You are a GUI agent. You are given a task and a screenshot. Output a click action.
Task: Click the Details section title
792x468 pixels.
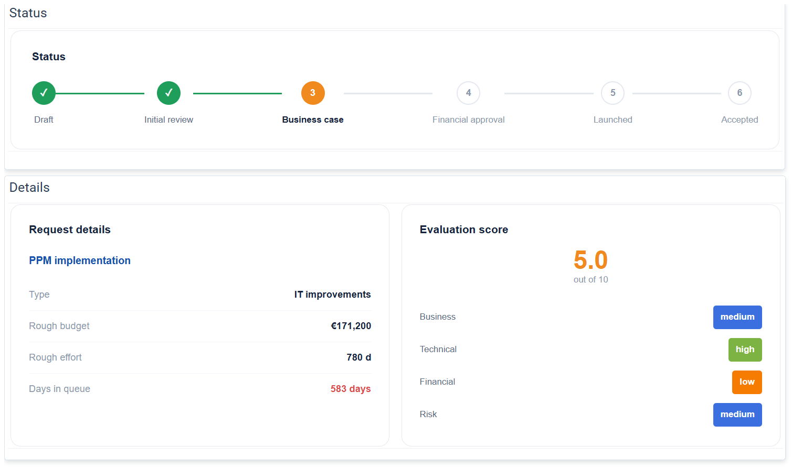point(29,188)
